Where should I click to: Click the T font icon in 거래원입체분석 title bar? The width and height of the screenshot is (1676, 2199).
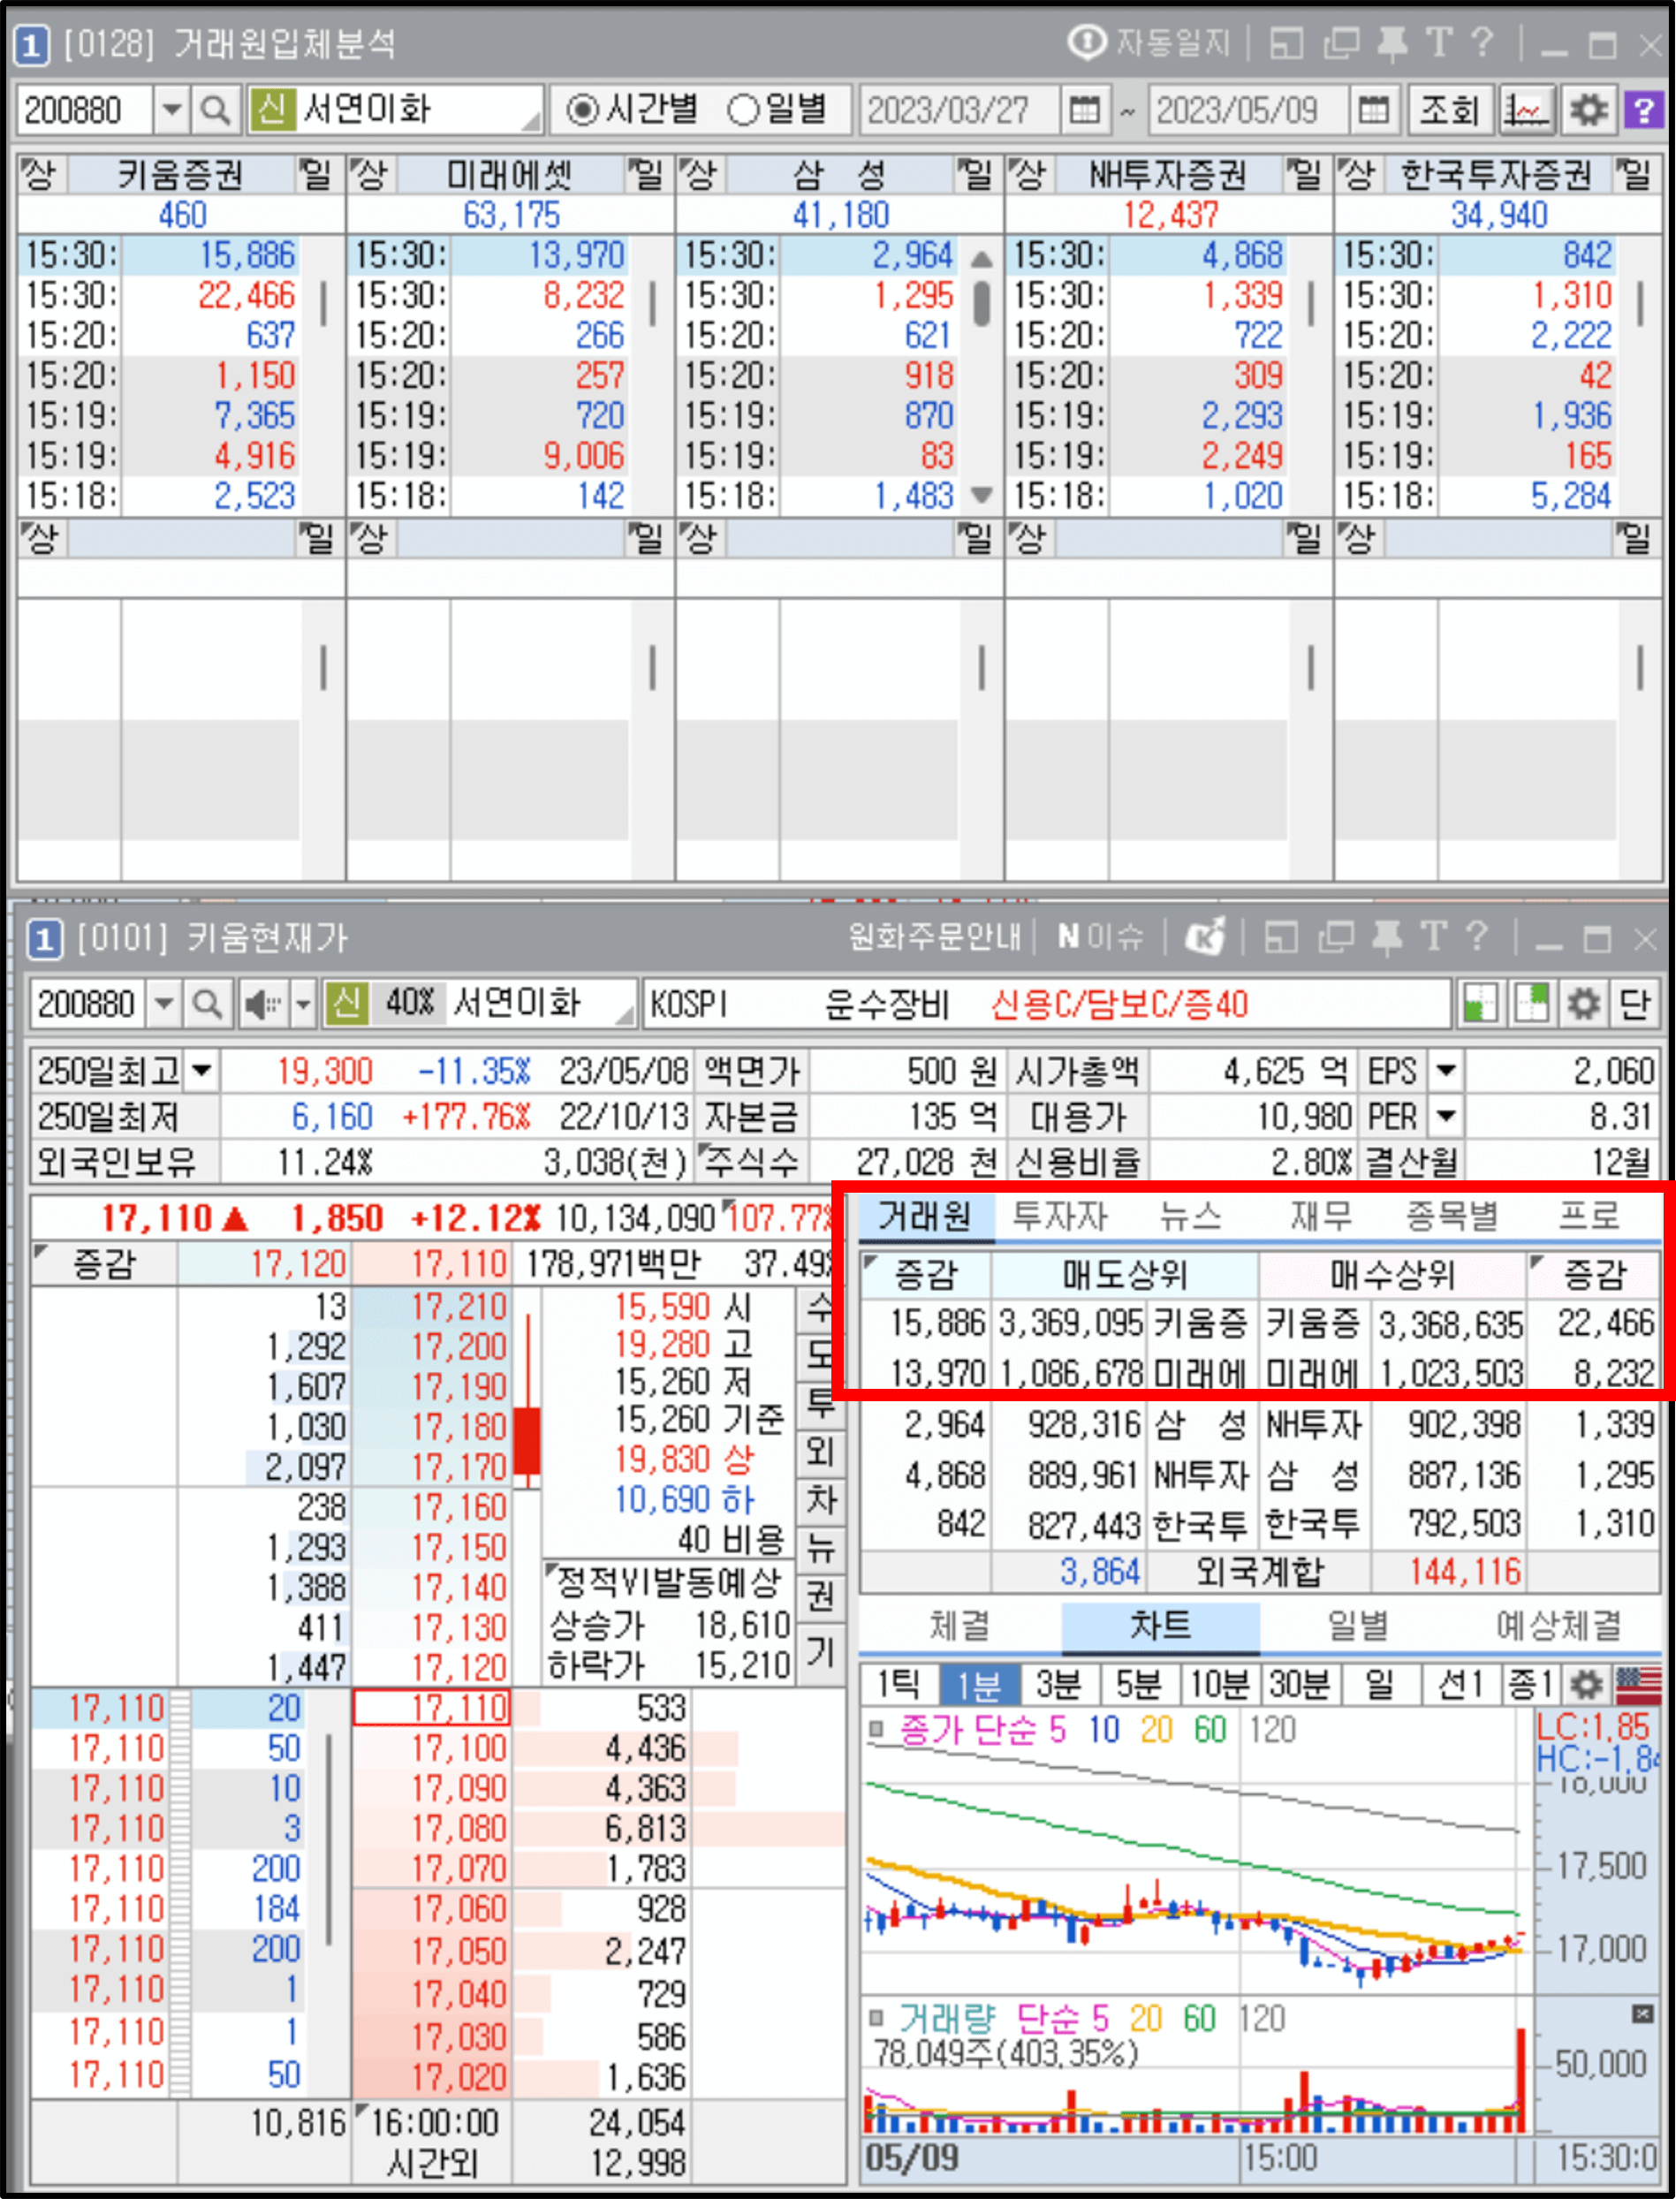(x=1439, y=44)
